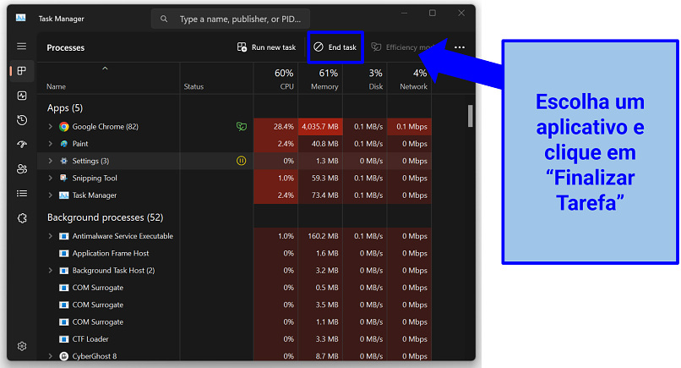Image resolution: width=681 pixels, height=368 pixels.
Task: Click the Processes page title
Action: click(x=66, y=47)
